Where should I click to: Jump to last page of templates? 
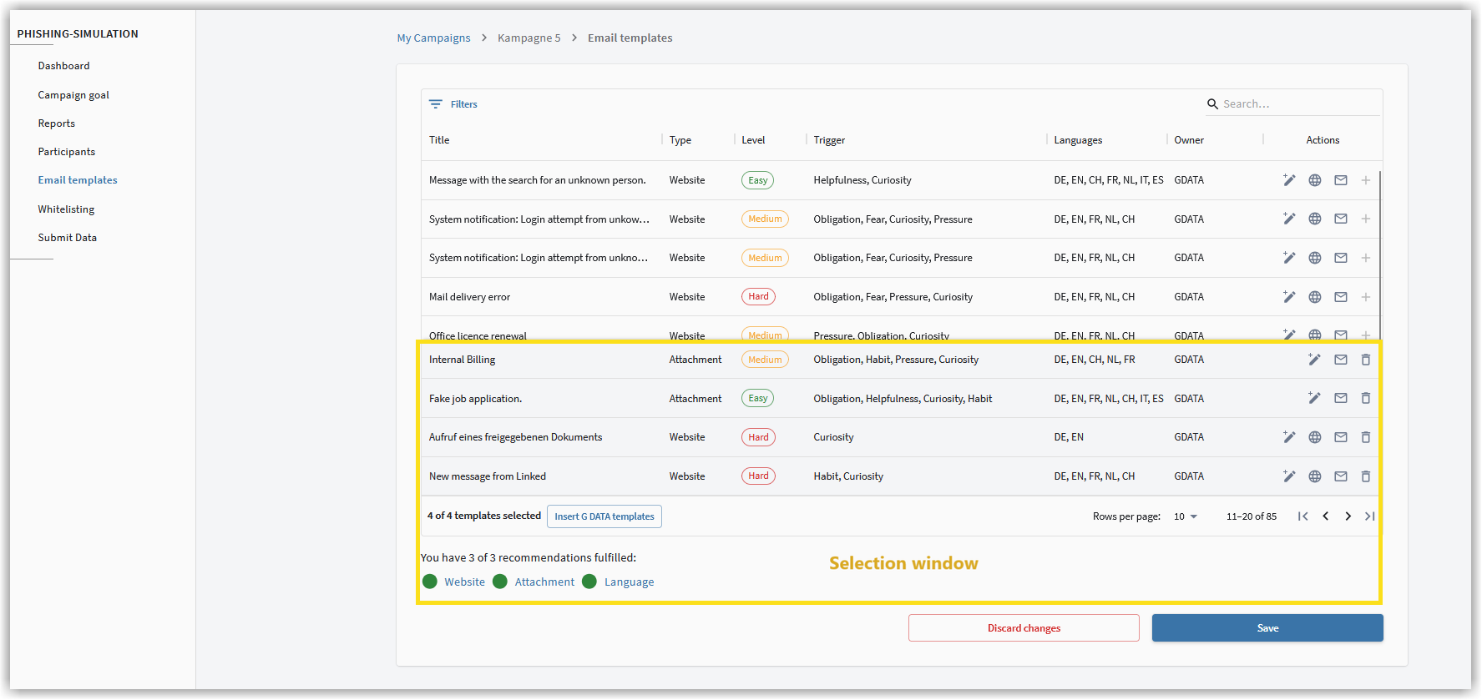pos(1369,516)
